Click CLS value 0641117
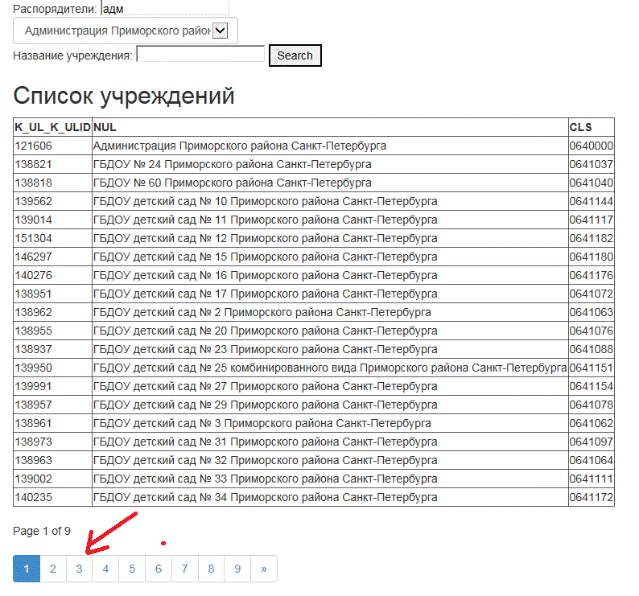 592,220
